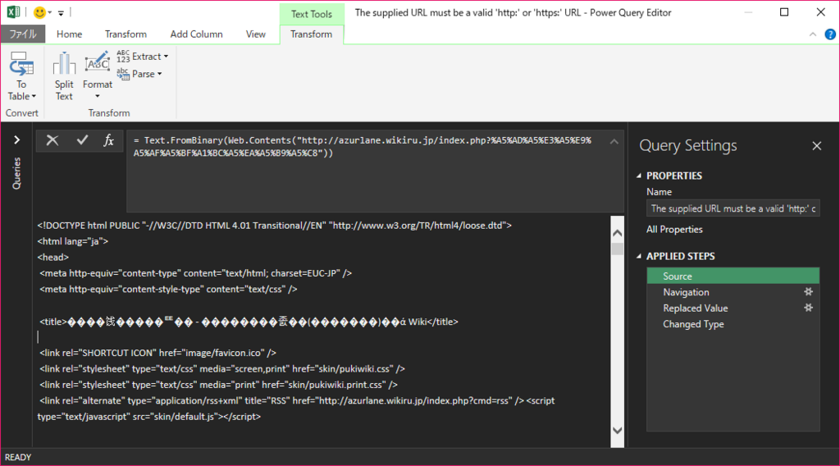
Task: Open the To Table dropdown arrow
Action: [x=34, y=97]
